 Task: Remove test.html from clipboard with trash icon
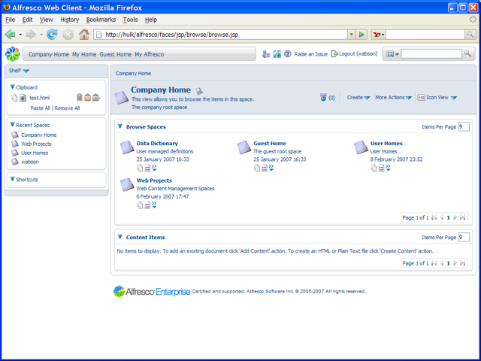pyautogui.click(x=80, y=97)
